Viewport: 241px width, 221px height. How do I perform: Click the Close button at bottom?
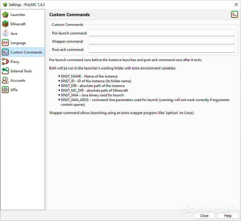[204, 216]
